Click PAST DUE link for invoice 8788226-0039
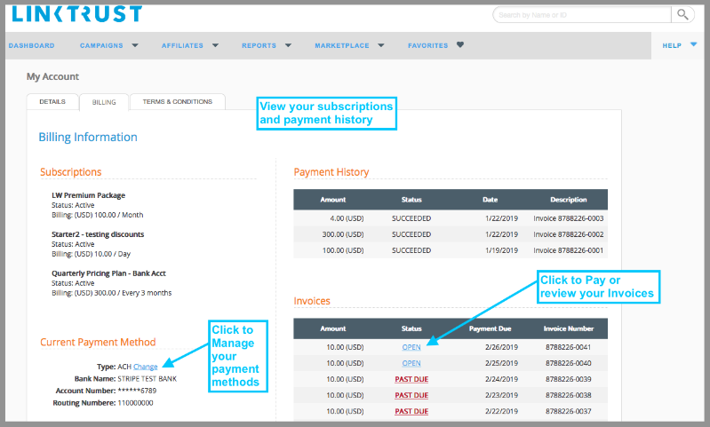 (411, 379)
